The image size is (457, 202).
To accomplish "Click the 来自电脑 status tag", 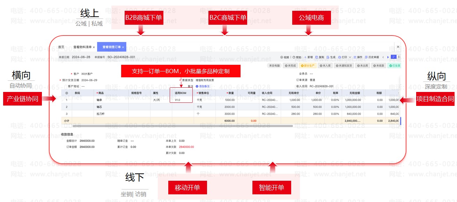I will point(274,65).
